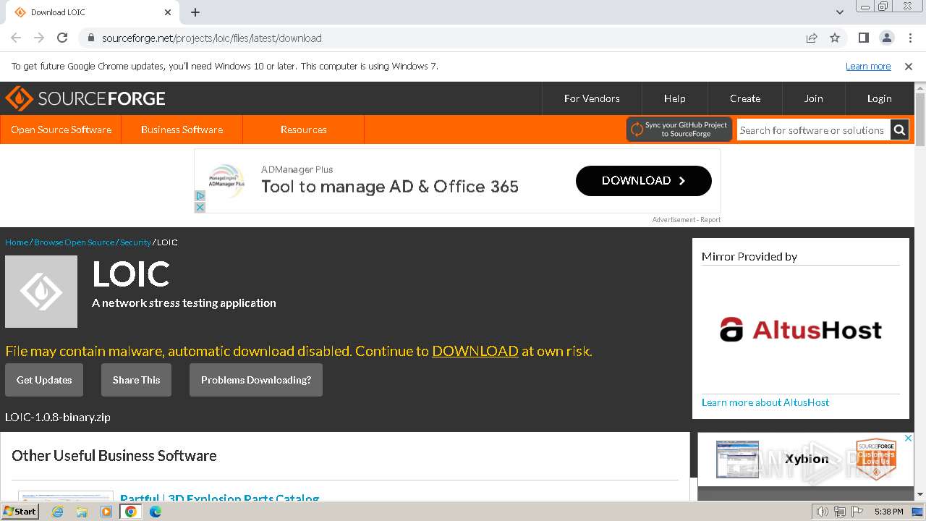
Task: Open File Explorer from the taskbar
Action: tap(82, 512)
